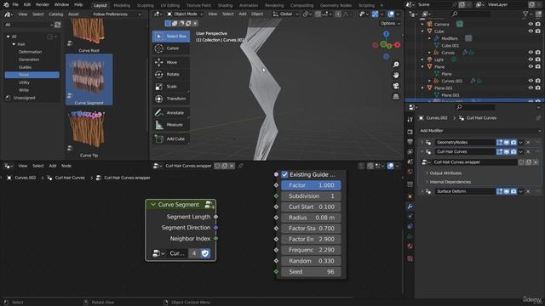Hide Plane.001 in the outliner
Image resolution: width=545 pixels, height=306 pixels.
click(531, 88)
